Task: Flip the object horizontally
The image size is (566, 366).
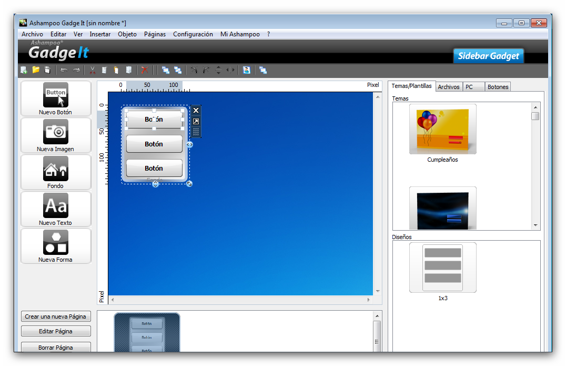Action: (230, 70)
